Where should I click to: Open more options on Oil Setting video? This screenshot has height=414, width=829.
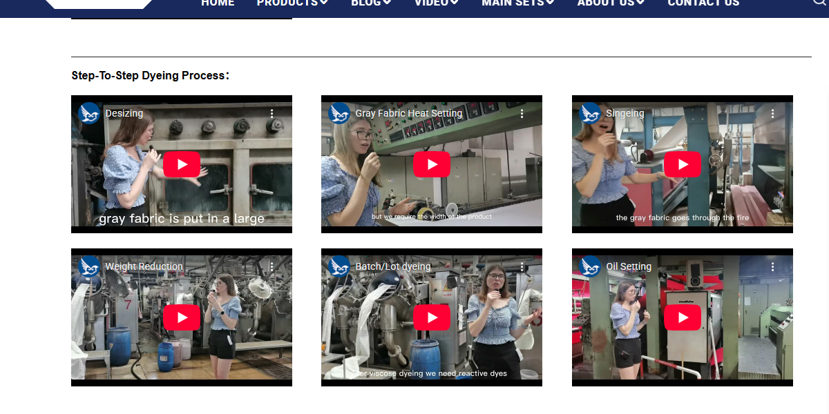point(773,266)
